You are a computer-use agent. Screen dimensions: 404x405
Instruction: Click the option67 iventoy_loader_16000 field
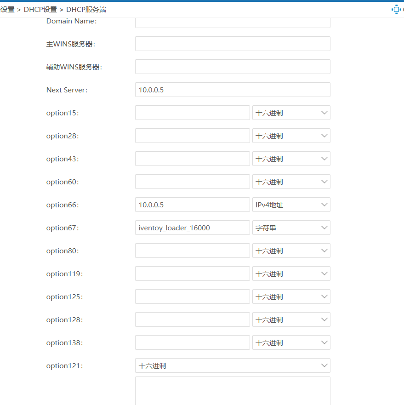point(192,228)
